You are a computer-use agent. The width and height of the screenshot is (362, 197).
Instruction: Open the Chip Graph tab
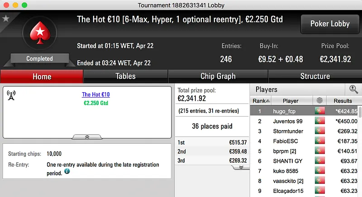pos(218,76)
